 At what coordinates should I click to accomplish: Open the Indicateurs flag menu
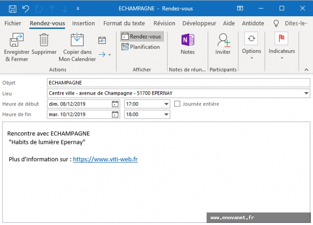(x=282, y=46)
